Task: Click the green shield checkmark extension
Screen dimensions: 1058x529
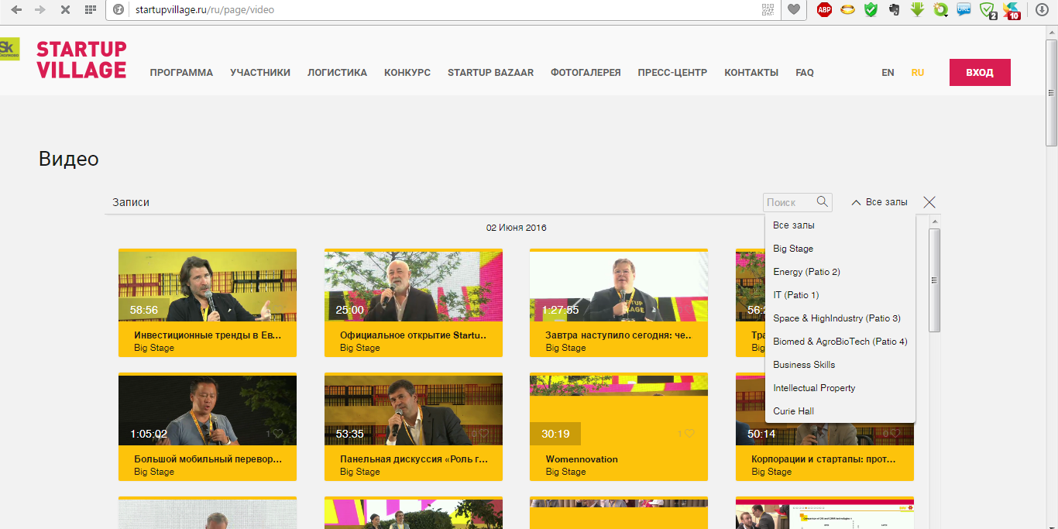Action: (871, 10)
